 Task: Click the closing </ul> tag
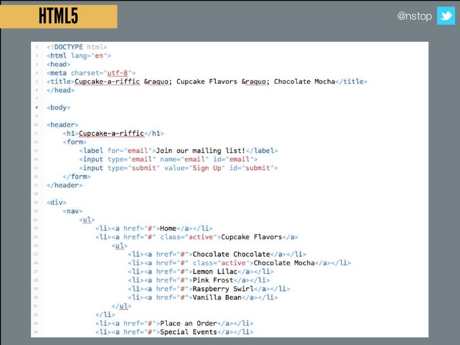click(121, 306)
